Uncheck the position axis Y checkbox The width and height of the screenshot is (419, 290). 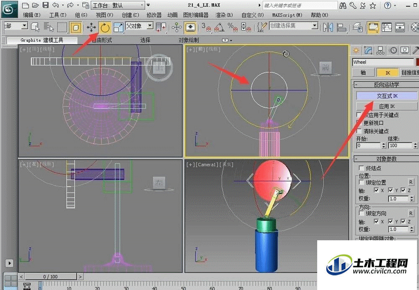391,190
